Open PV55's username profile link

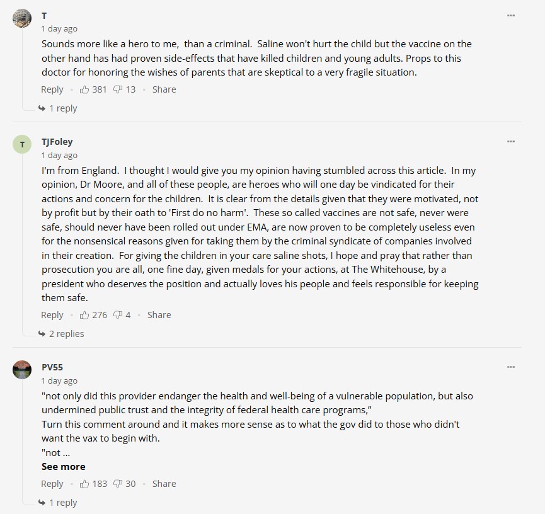coord(52,367)
